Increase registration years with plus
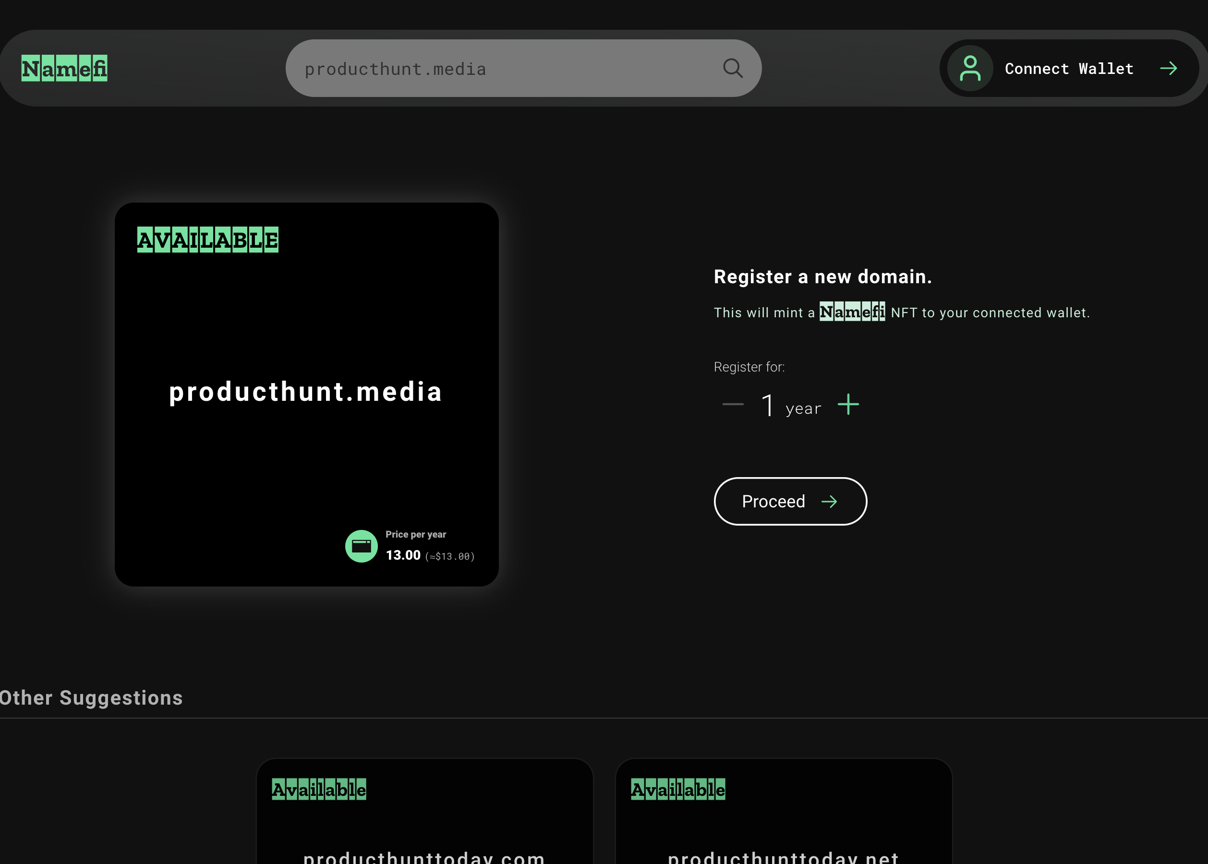Viewport: 1208px width, 864px height. (x=848, y=404)
